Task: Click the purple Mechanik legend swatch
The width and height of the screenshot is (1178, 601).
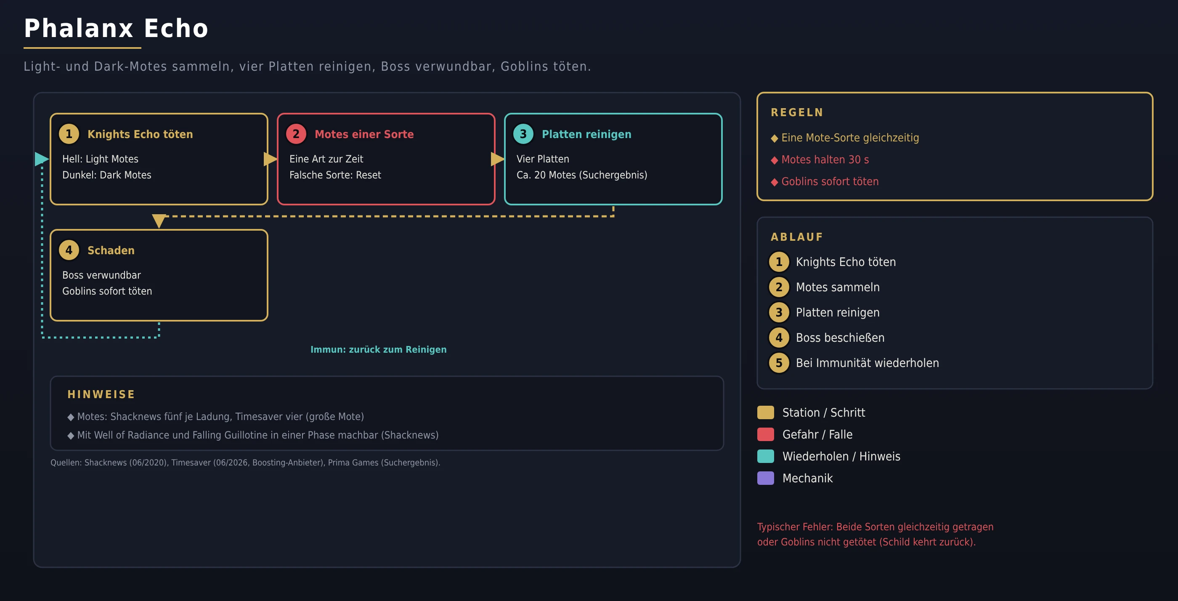Action: pyautogui.click(x=766, y=479)
